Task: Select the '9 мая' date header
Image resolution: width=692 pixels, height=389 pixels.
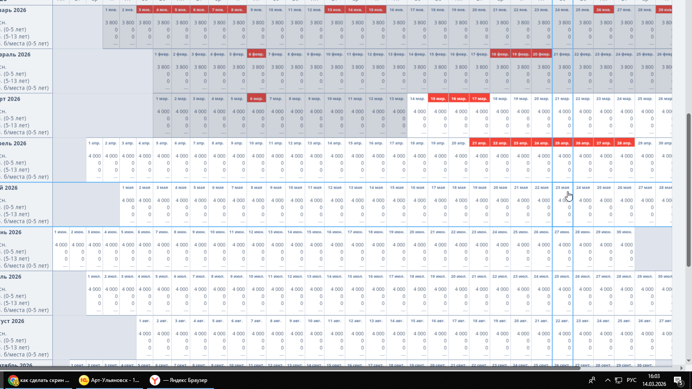Action: pyautogui.click(x=276, y=187)
